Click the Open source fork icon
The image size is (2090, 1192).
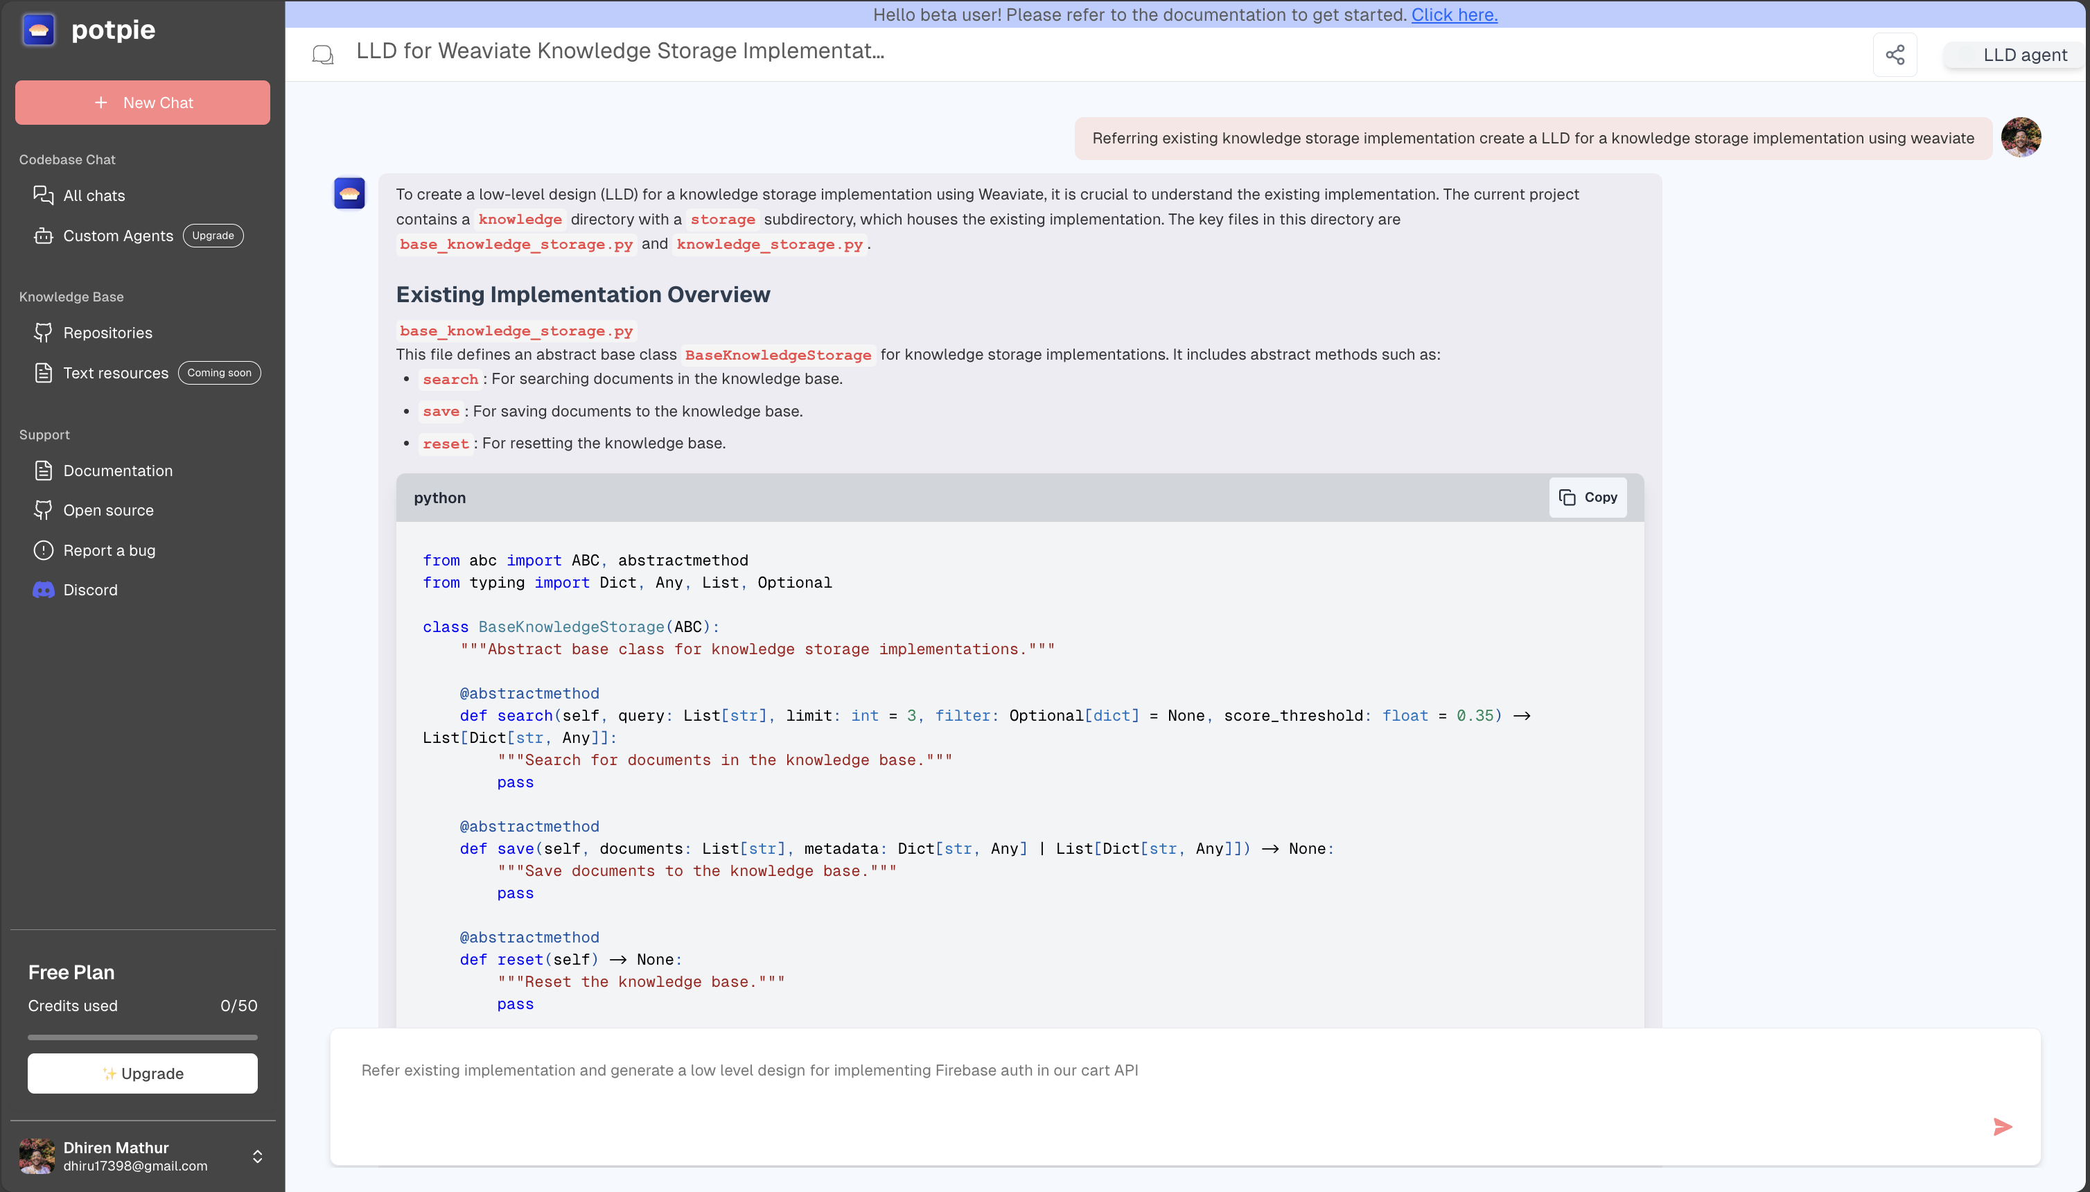[44, 510]
